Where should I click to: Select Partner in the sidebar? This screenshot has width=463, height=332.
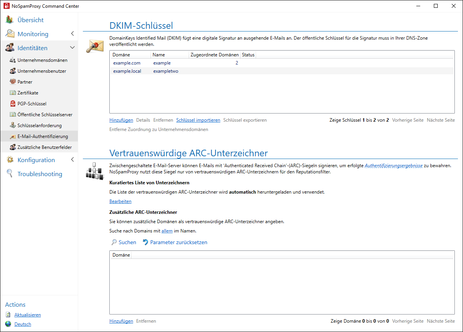(x=25, y=82)
